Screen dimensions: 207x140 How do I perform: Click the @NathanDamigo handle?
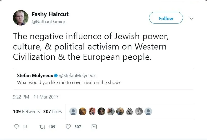click(49, 22)
